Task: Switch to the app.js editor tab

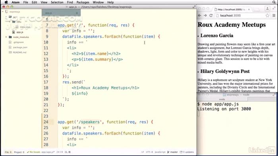Action: (61, 13)
